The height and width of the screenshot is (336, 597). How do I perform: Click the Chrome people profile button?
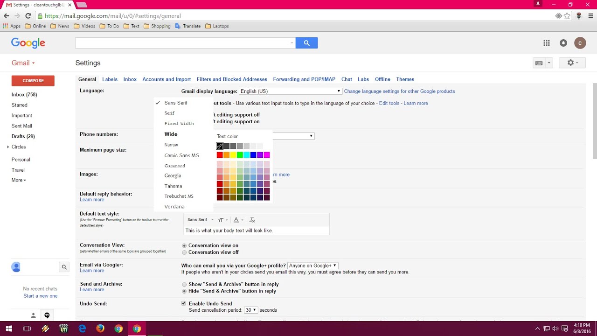pyautogui.click(x=538, y=4)
